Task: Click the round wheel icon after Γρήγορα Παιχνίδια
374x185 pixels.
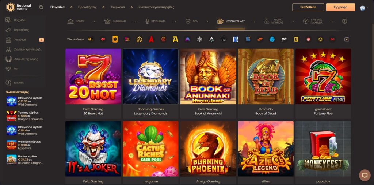Action: [x=344, y=21]
